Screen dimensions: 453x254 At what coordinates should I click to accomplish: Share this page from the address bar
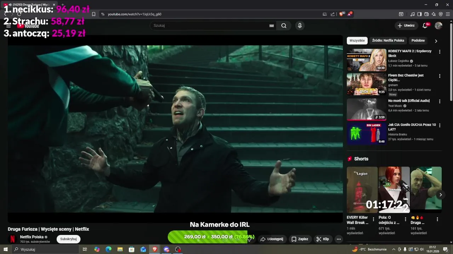333,14
